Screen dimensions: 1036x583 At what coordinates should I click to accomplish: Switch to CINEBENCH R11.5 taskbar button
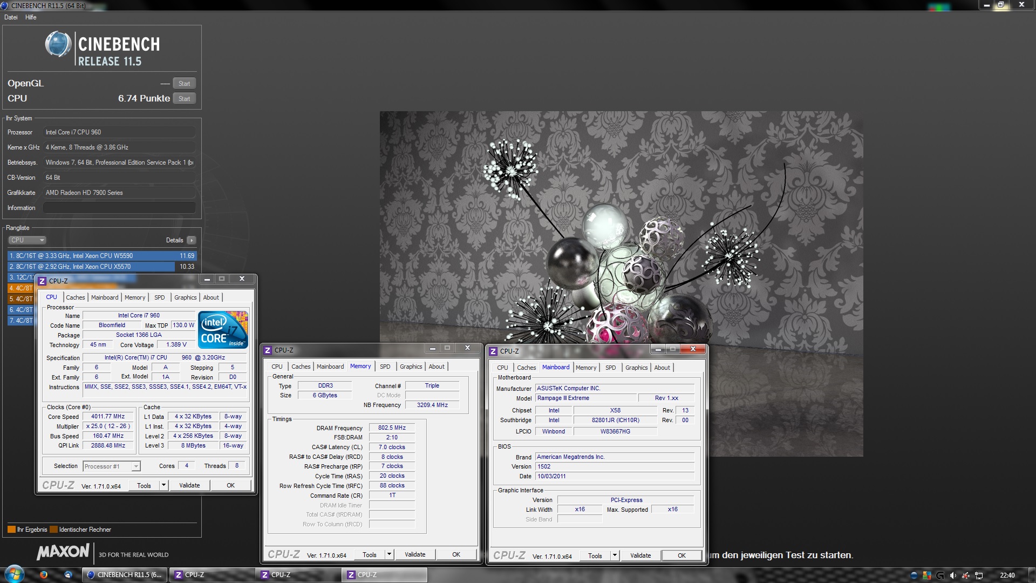pos(125,575)
